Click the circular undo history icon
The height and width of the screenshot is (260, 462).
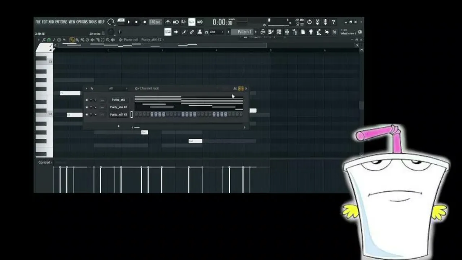point(309,22)
